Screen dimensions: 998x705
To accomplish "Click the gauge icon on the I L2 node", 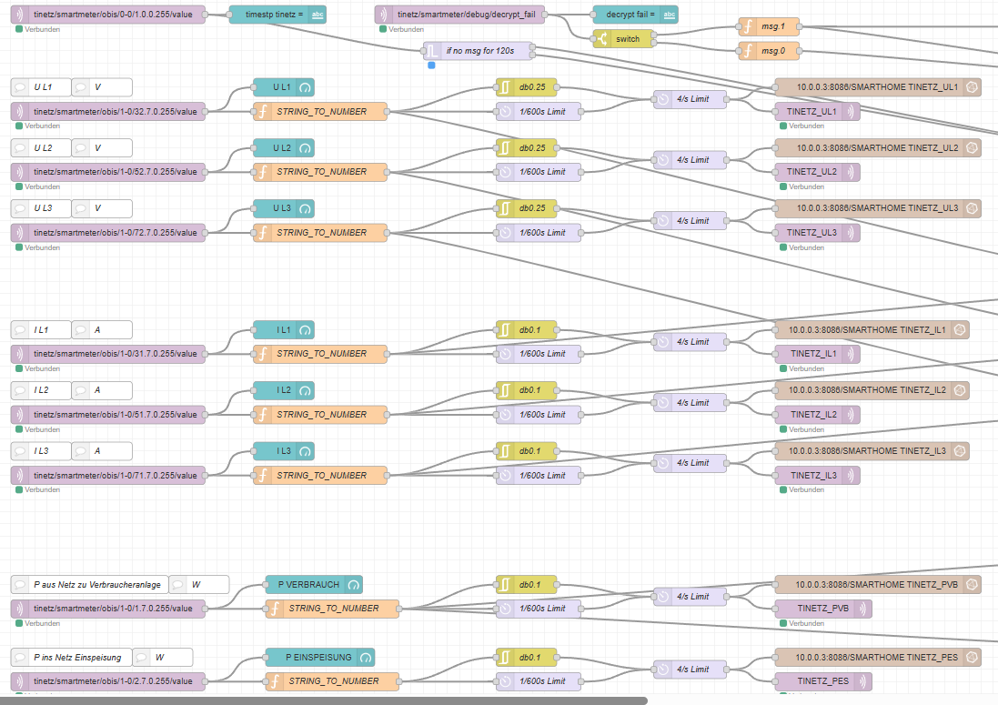I will click(x=305, y=390).
